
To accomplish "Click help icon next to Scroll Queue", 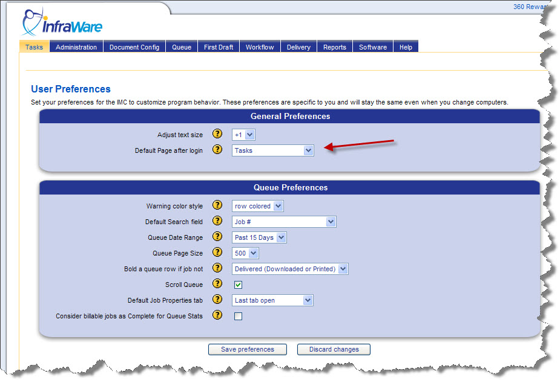I will [217, 285].
